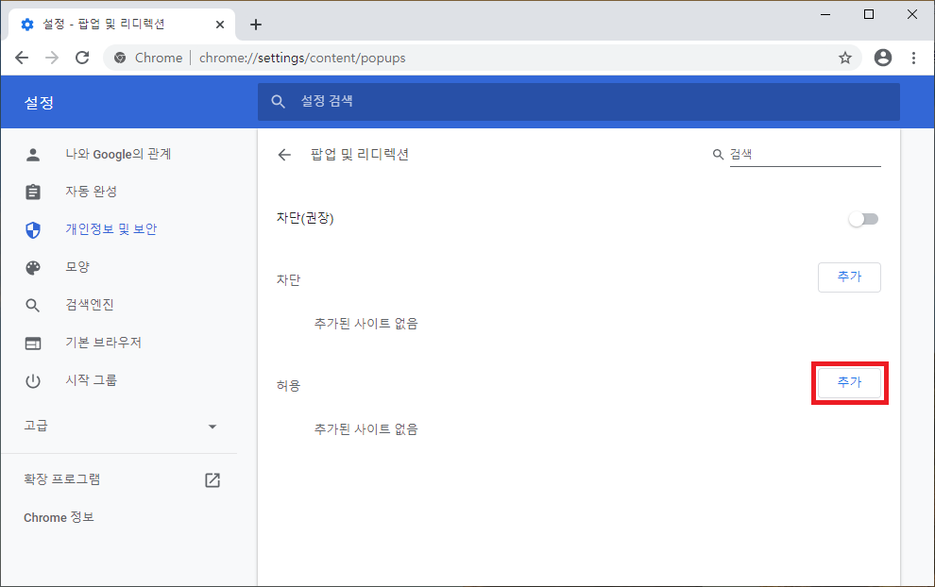Click the 설정 검색 search field
The width and height of the screenshot is (935, 587).
[x=578, y=101]
